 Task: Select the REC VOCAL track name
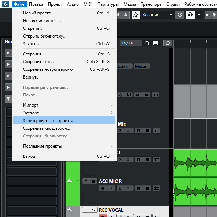(x=111, y=210)
